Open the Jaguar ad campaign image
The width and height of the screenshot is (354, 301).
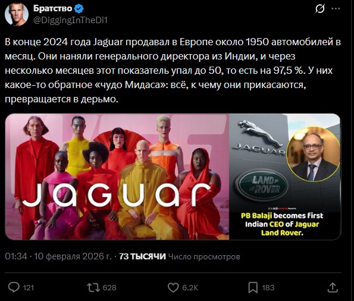pyautogui.click(x=117, y=177)
